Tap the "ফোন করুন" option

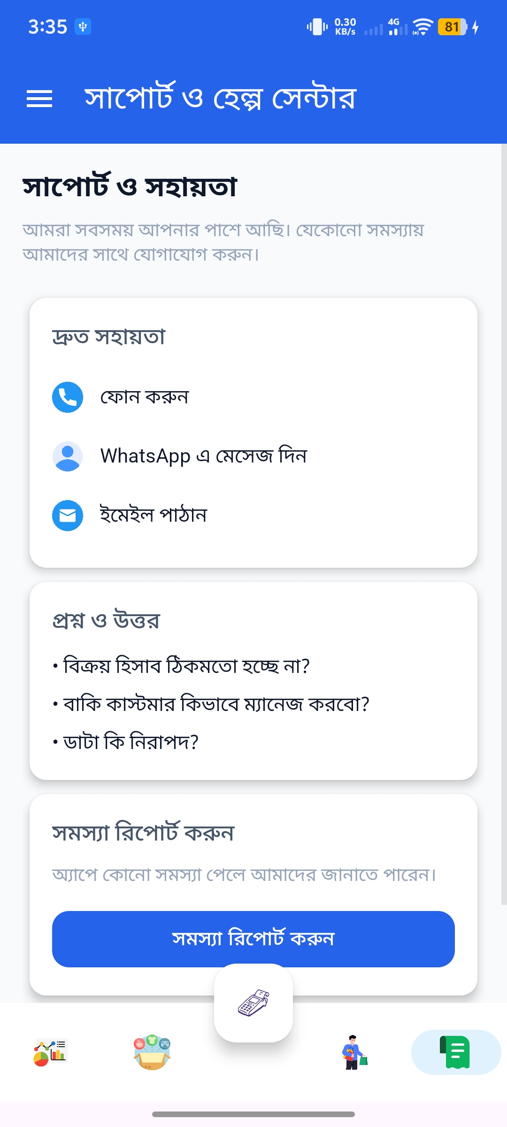pos(145,397)
